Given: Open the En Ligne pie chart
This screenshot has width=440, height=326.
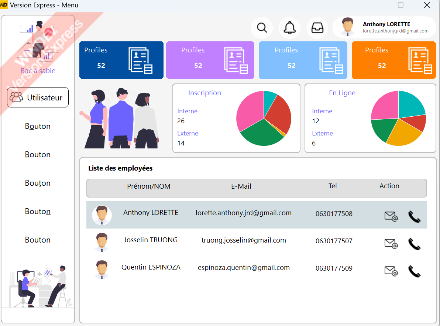Looking at the screenshot, I should pyautogui.click(x=398, y=119).
